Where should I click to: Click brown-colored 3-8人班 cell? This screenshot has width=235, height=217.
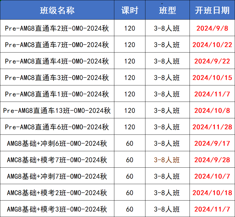167,160
